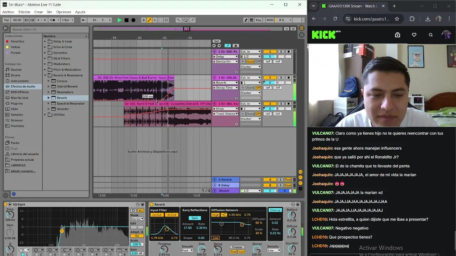Open track 3 Mixer device chooser dropdown
Image resolution: width=456 pixels, height=256 pixels.
pyautogui.click(x=225, y=108)
